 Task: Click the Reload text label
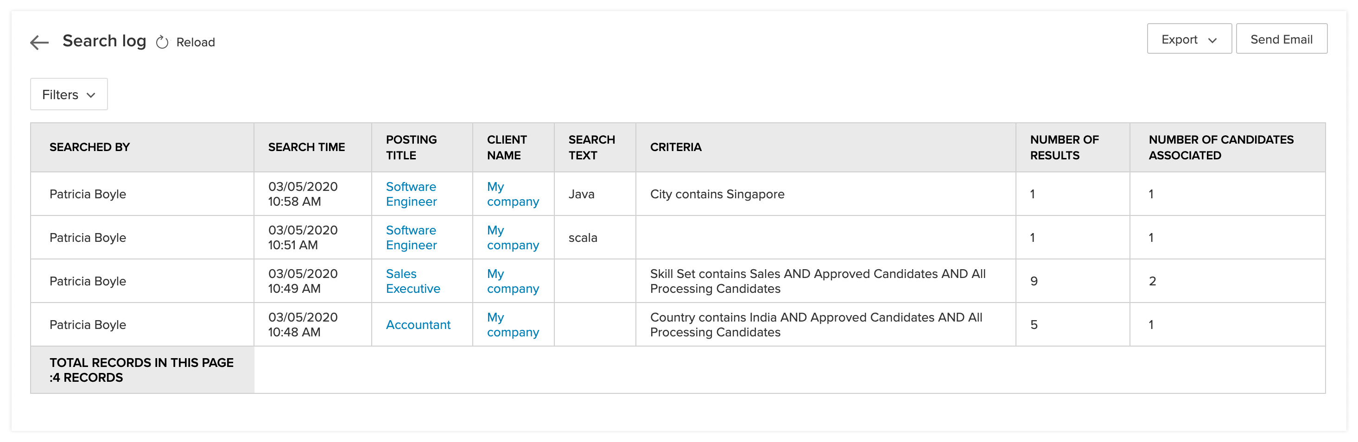196,42
